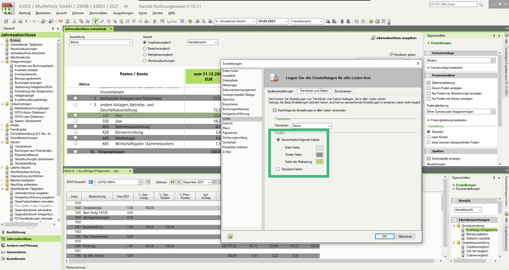Select Mehrjahresvergleich view option
The width and height of the screenshot is (509, 270).
pyautogui.click(x=145, y=55)
